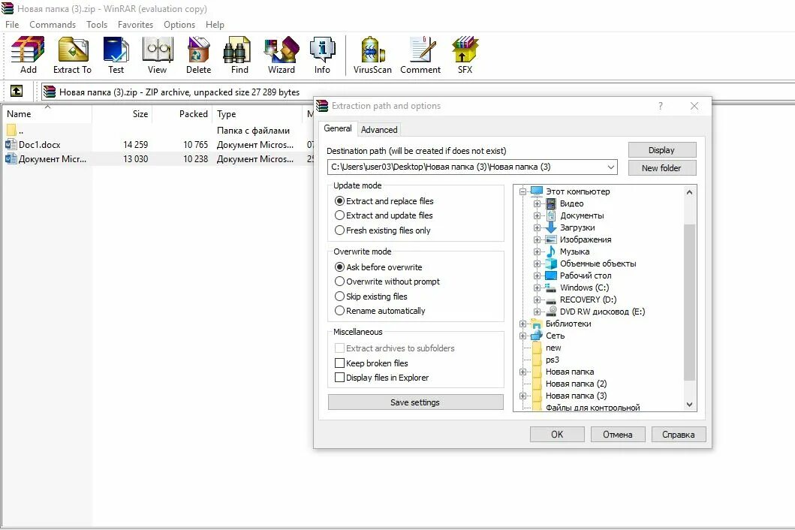
Task: Sort file list by Size column header
Action: (x=122, y=113)
